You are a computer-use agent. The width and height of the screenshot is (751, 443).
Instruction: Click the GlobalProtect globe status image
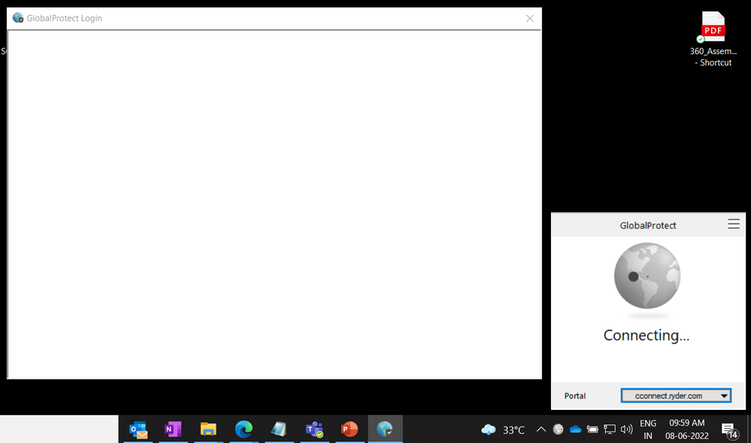point(647,276)
